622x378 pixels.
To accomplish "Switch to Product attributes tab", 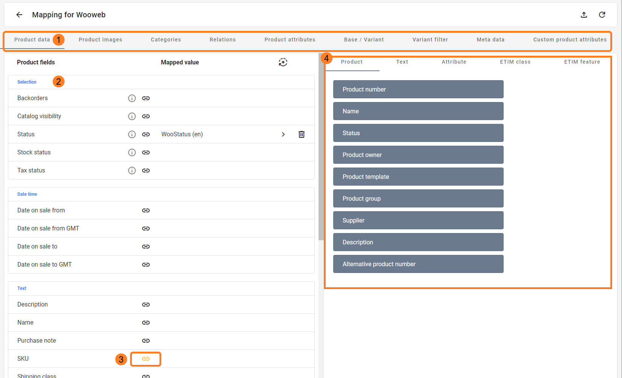I will tap(290, 40).
